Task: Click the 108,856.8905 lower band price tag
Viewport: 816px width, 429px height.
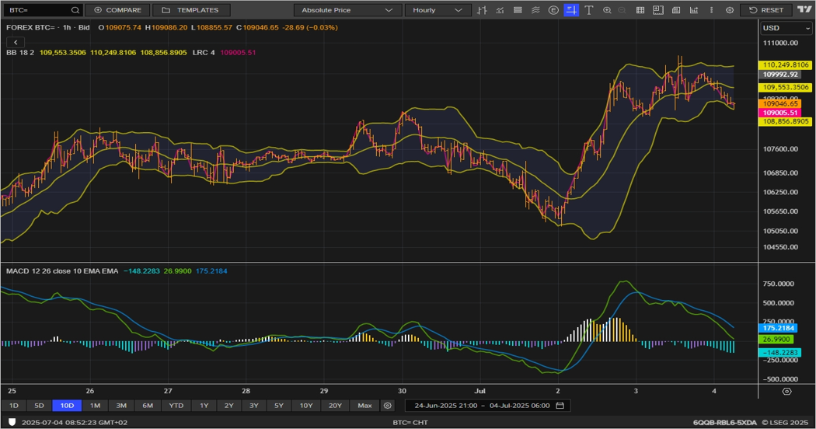Action: pyautogui.click(x=785, y=121)
